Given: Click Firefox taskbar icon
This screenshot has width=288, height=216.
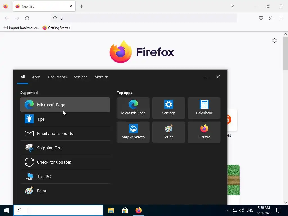Looking at the screenshot, I should click(138, 210).
